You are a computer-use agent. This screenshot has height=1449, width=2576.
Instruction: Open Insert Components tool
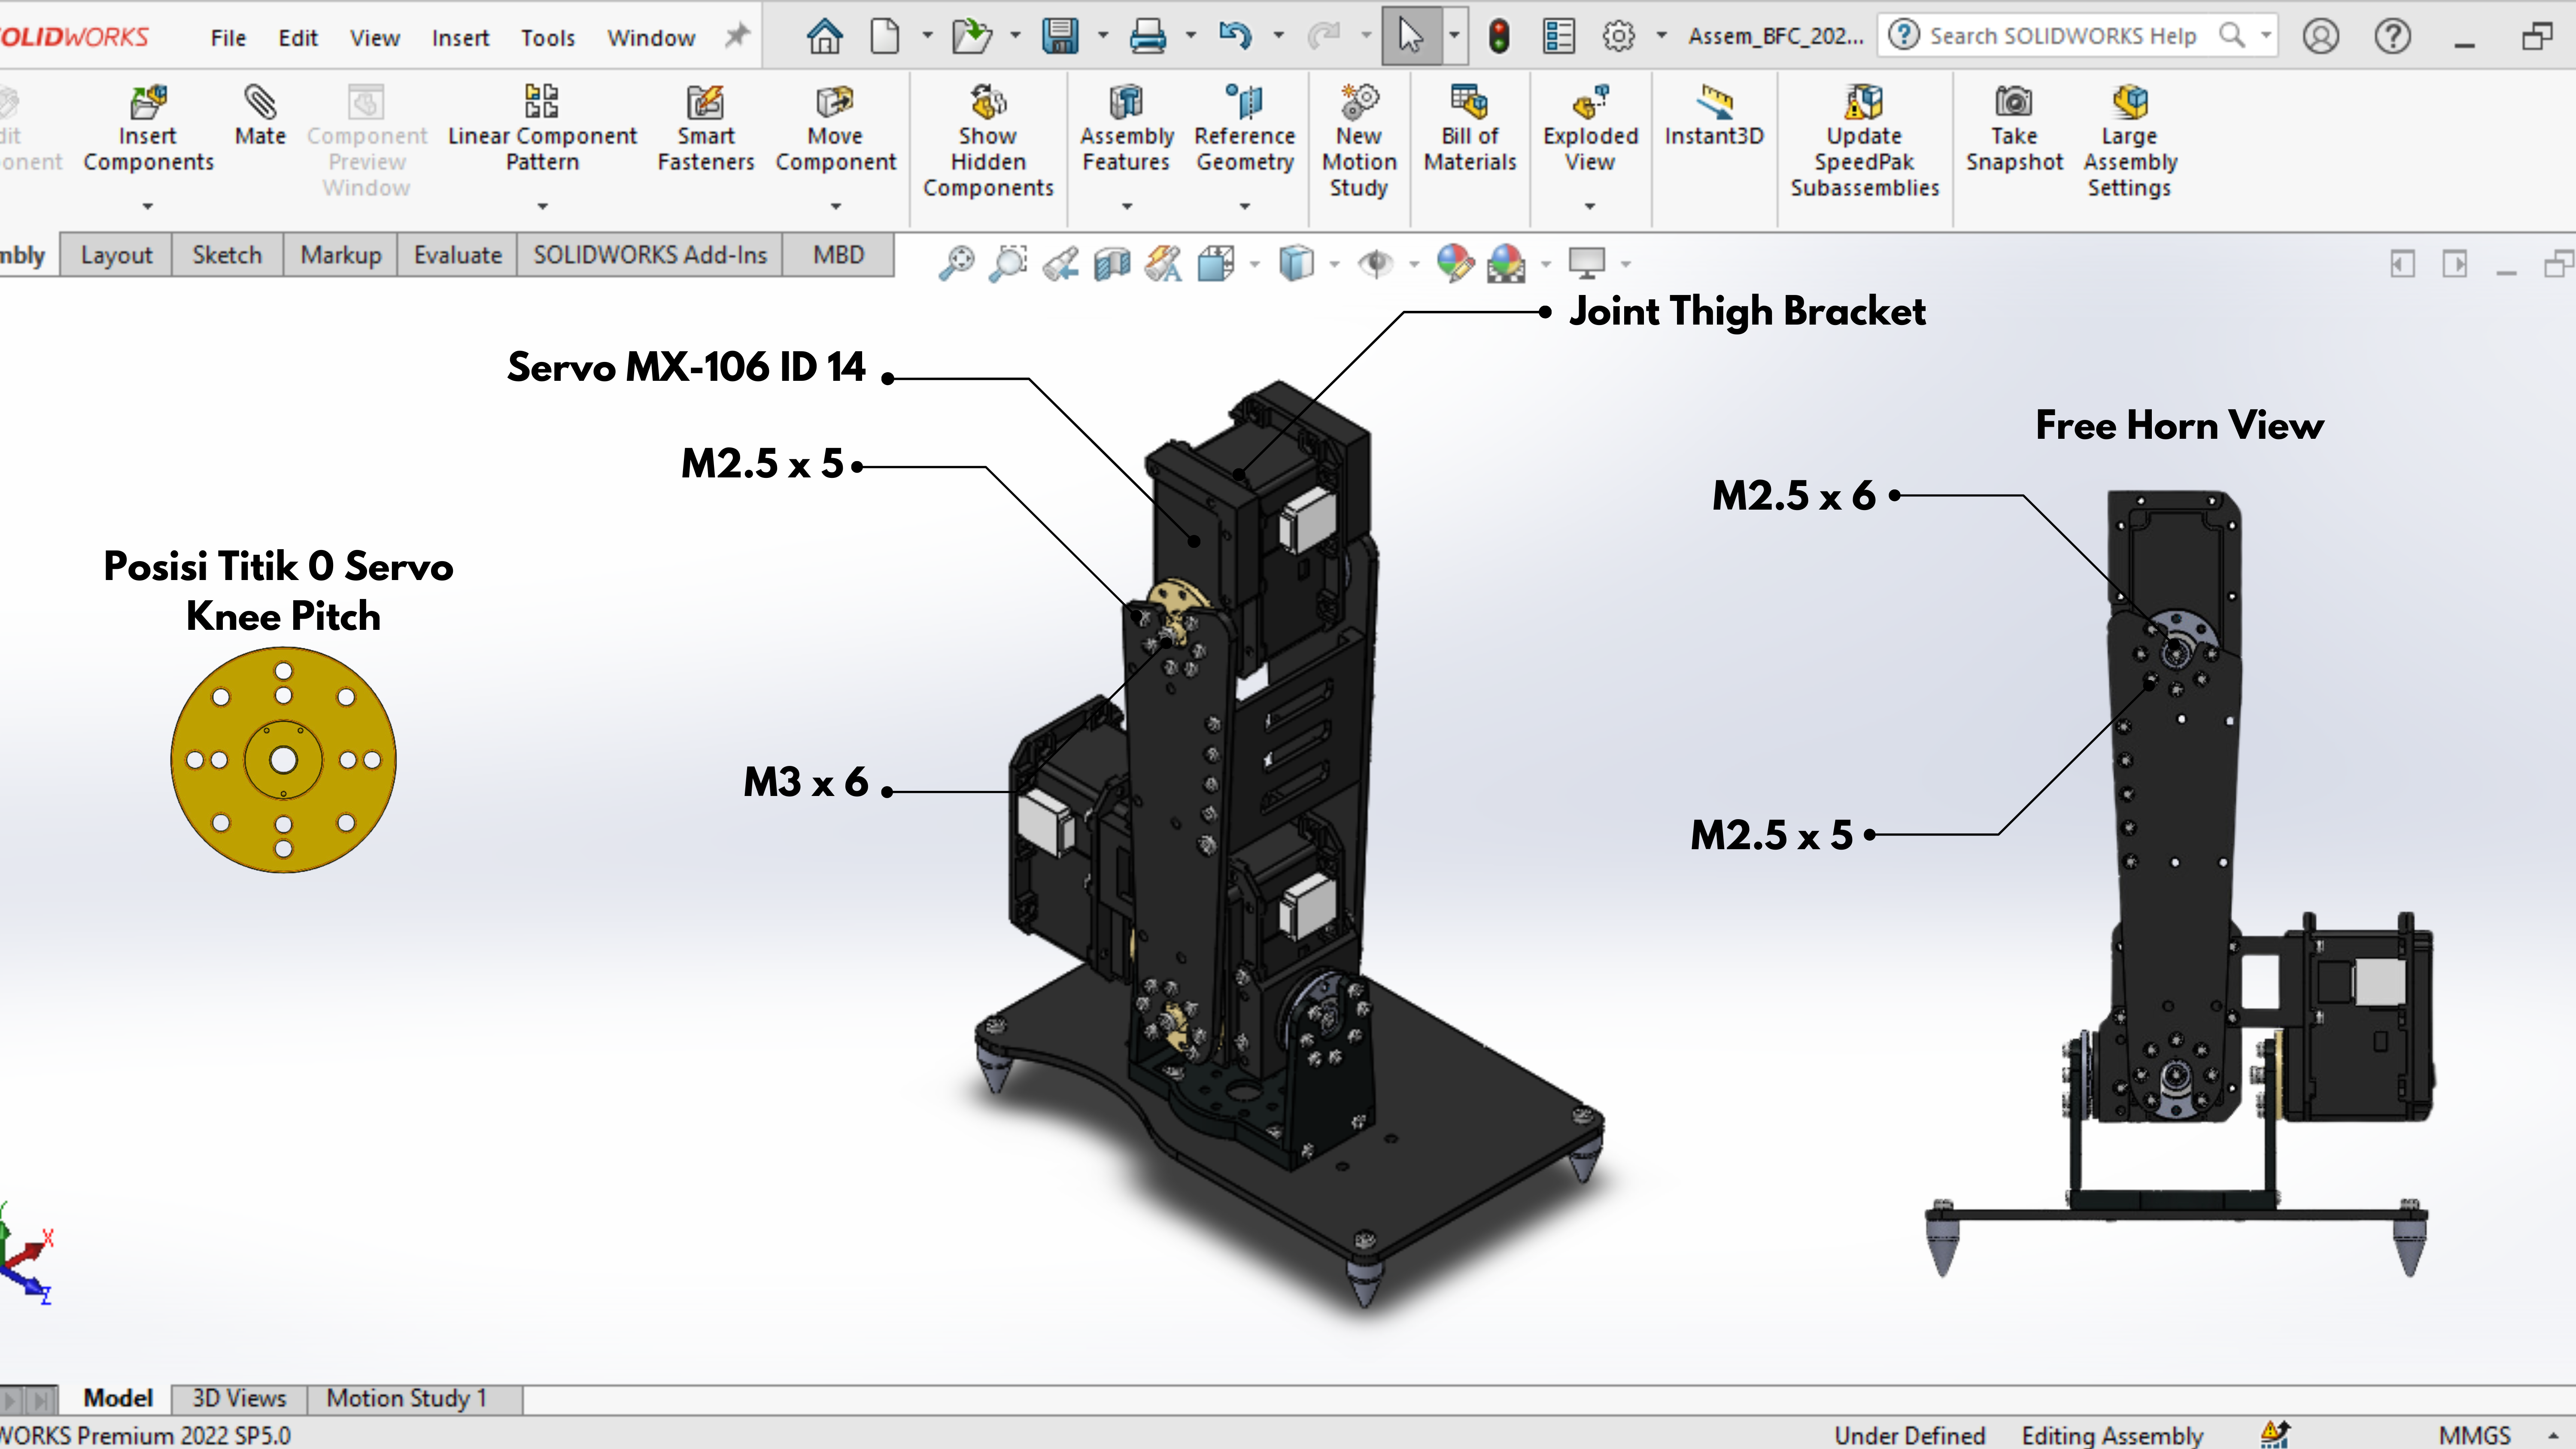point(148,128)
